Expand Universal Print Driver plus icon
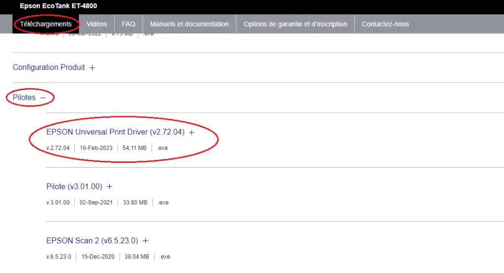Screen dimensions: 504x273 tap(191, 132)
